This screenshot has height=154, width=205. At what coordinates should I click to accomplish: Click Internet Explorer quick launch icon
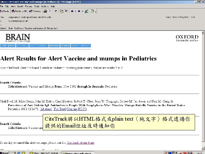pos(19,153)
